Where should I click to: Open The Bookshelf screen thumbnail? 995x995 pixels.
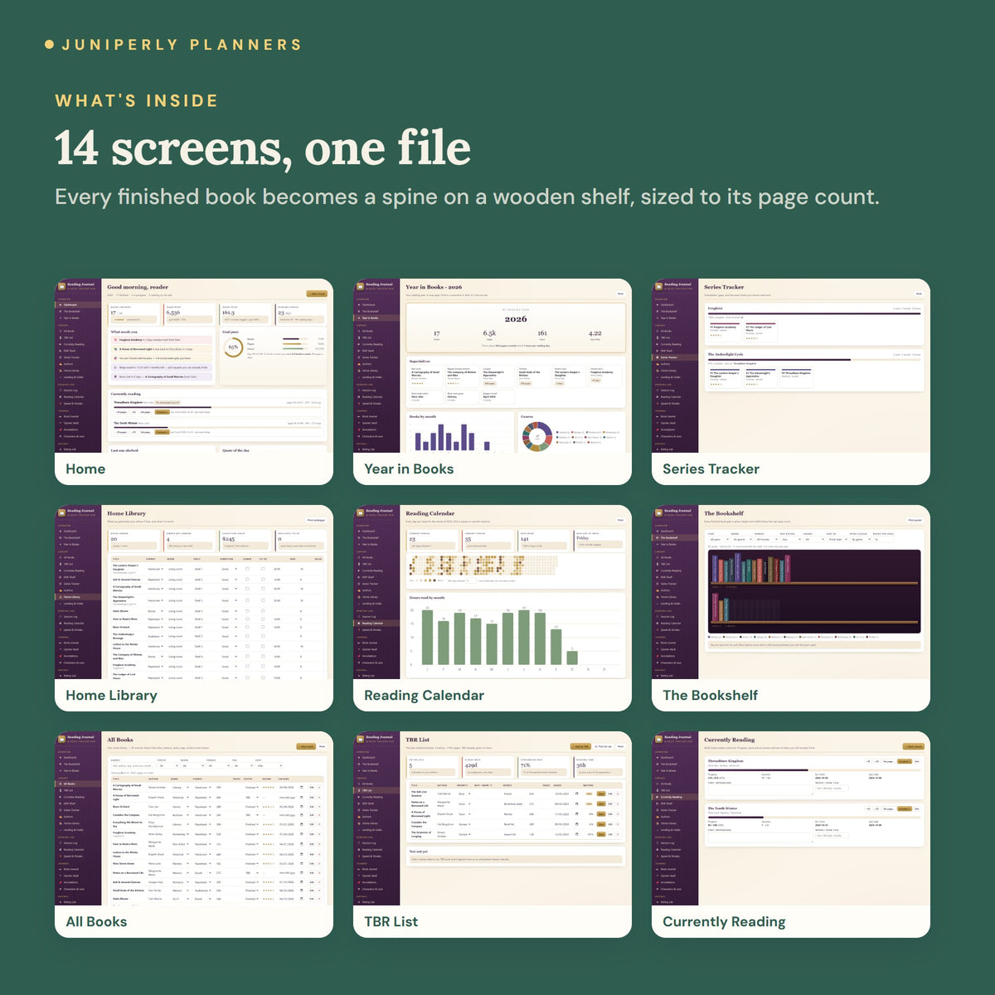pyautogui.click(x=791, y=608)
